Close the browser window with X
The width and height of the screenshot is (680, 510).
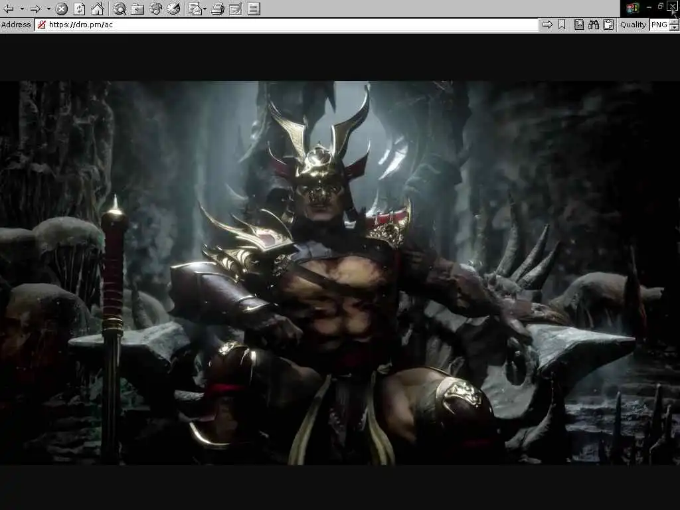672,6
